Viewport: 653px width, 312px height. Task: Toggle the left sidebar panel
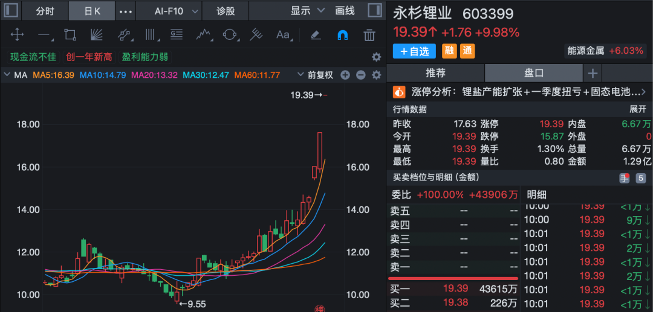[11, 11]
